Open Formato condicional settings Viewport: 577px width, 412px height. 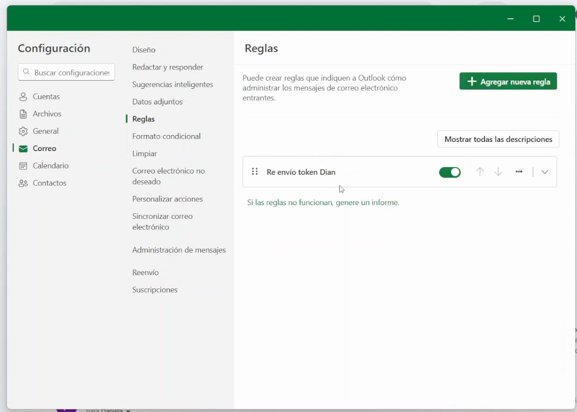click(166, 136)
